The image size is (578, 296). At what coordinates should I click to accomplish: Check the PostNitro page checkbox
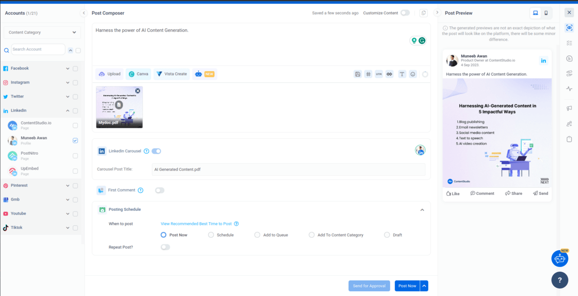pyautogui.click(x=75, y=156)
